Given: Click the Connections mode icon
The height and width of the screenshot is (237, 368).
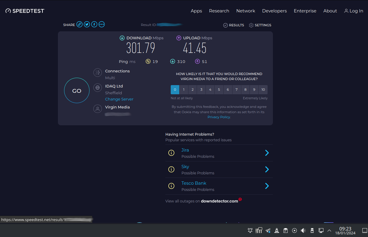Looking at the screenshot, I should [x=98, y=73].
